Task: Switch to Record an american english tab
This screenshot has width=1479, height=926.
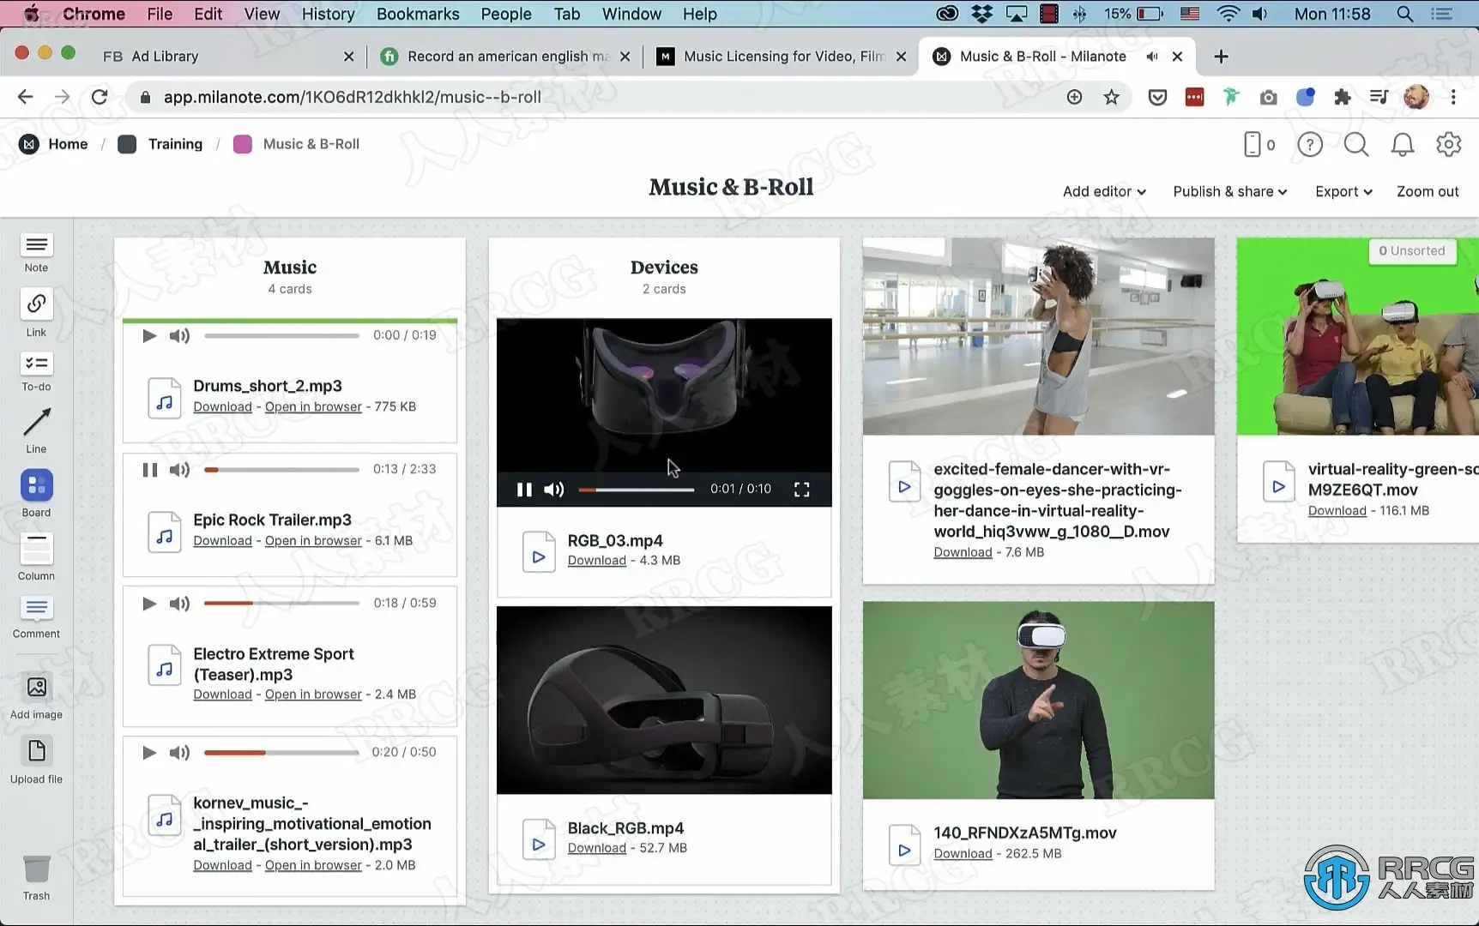Action: (x=504, y=56)
